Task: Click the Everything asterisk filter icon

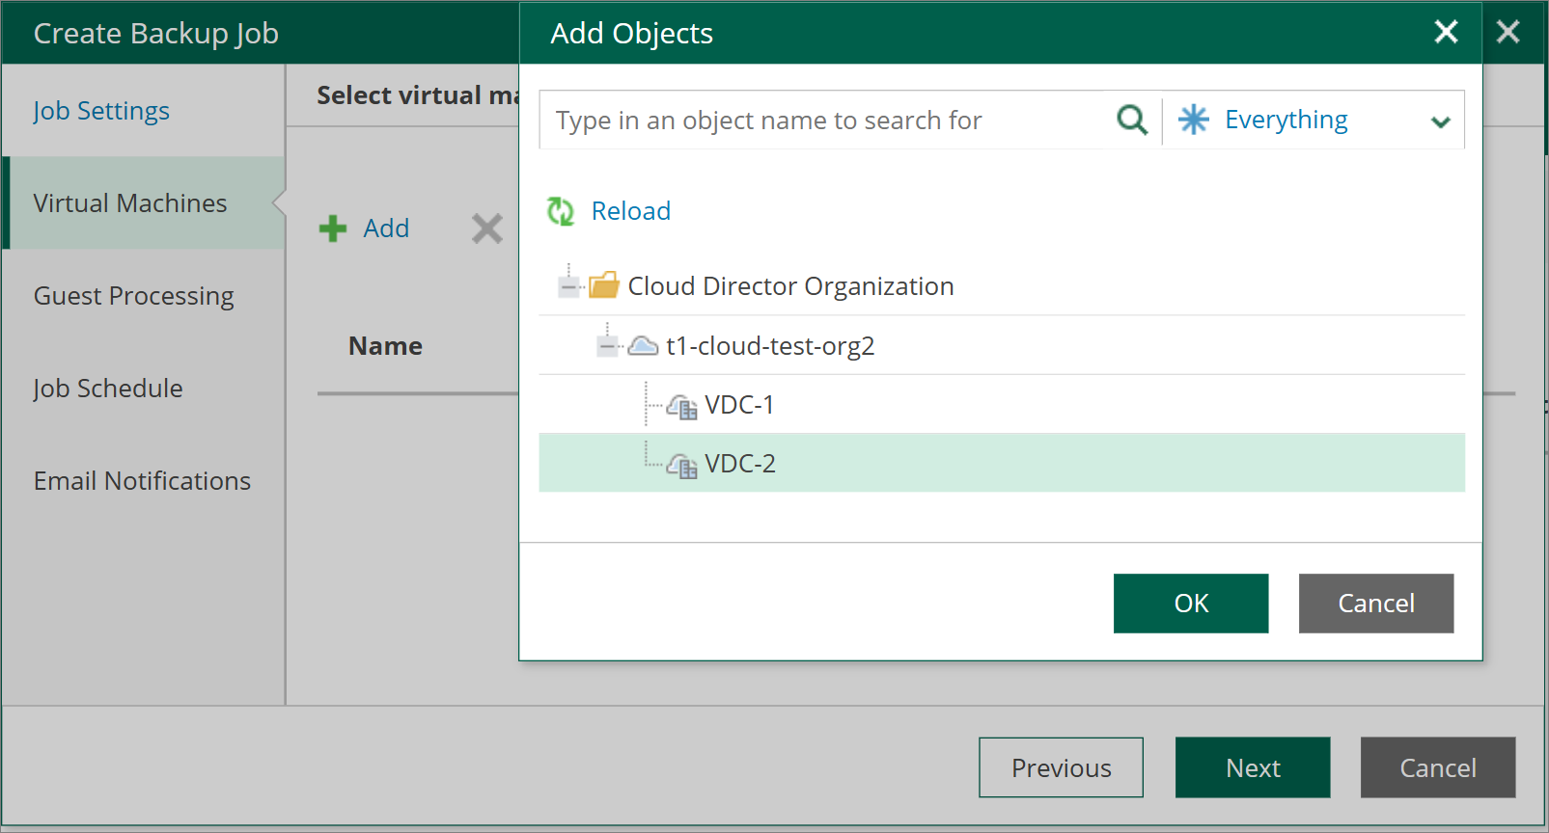Action: tap(1194, 120)
